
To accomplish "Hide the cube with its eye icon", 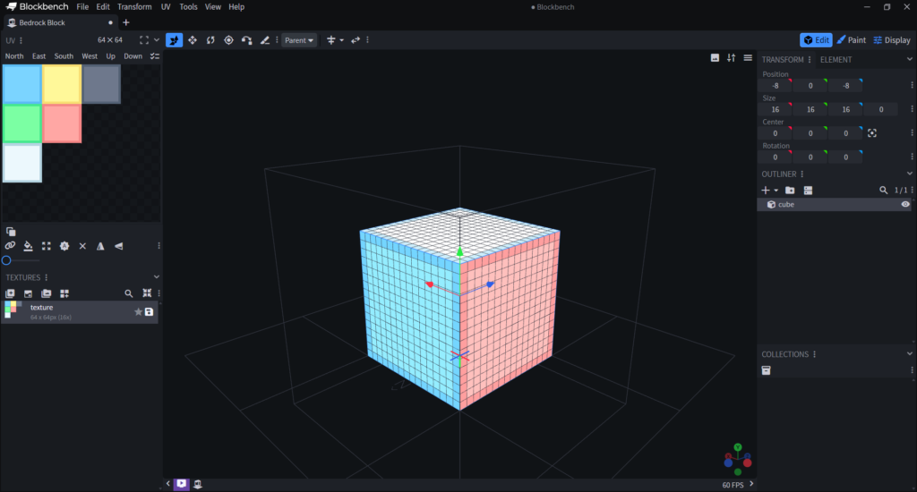I will [905, 205].
